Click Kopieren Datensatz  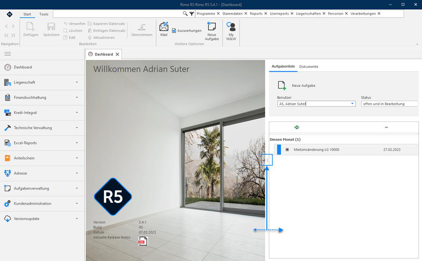[106, 24]
